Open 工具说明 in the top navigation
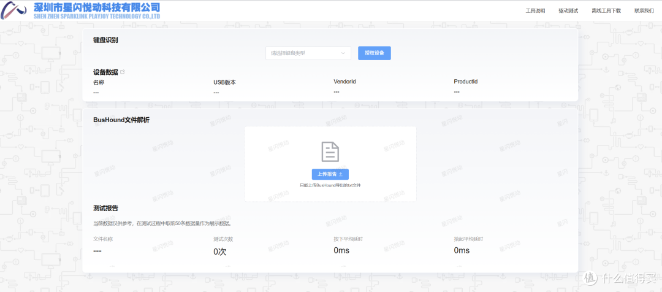 [x=535, y=10]
